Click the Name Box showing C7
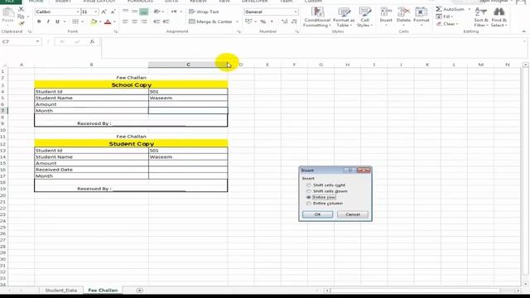530x298 pixels. click(17, 41)
